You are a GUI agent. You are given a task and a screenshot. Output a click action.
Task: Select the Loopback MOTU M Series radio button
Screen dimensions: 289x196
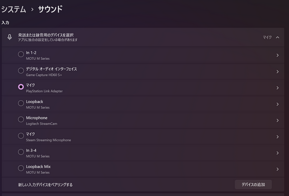(x=21, y=103)
